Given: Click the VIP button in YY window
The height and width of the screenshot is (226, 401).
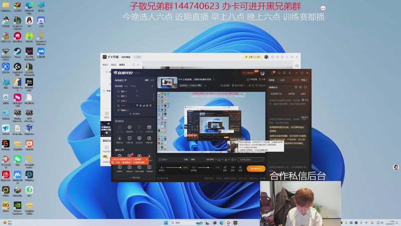Looking at the screenshot, I should pos(253,57).
